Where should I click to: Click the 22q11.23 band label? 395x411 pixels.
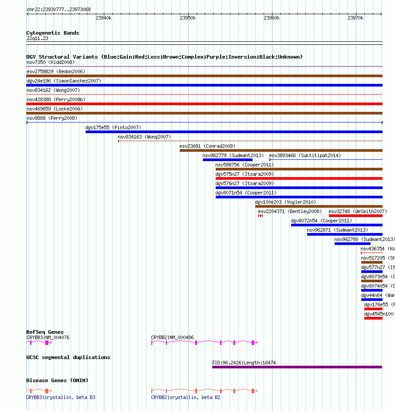click(37, 38)
